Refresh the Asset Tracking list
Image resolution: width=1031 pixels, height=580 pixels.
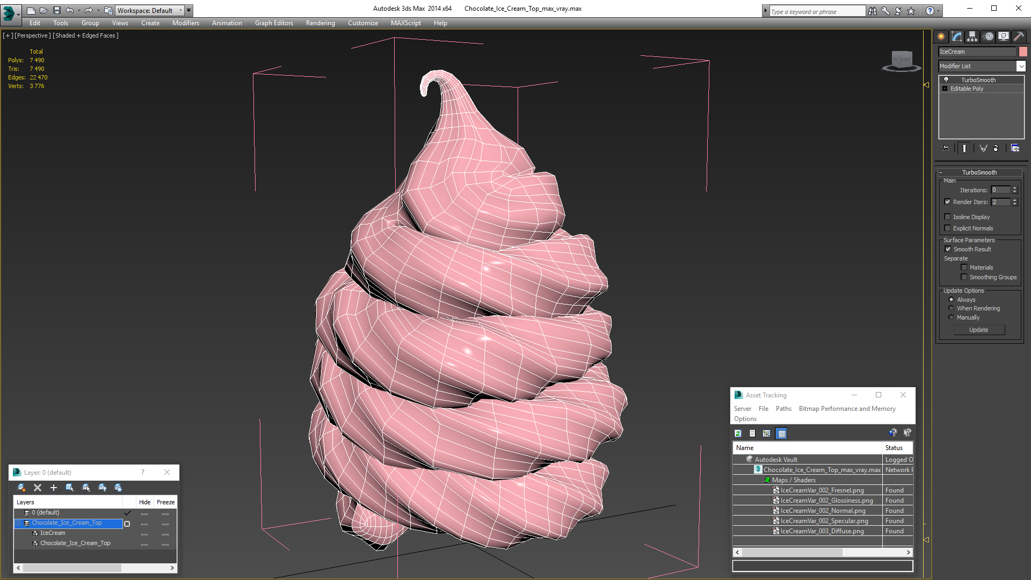[x=738, y=433]
